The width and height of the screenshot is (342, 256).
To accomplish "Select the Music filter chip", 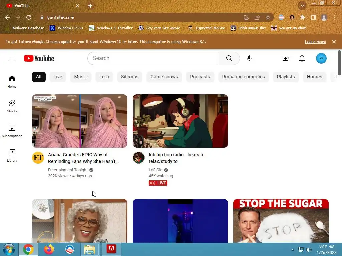I will [x=81, y=77].
